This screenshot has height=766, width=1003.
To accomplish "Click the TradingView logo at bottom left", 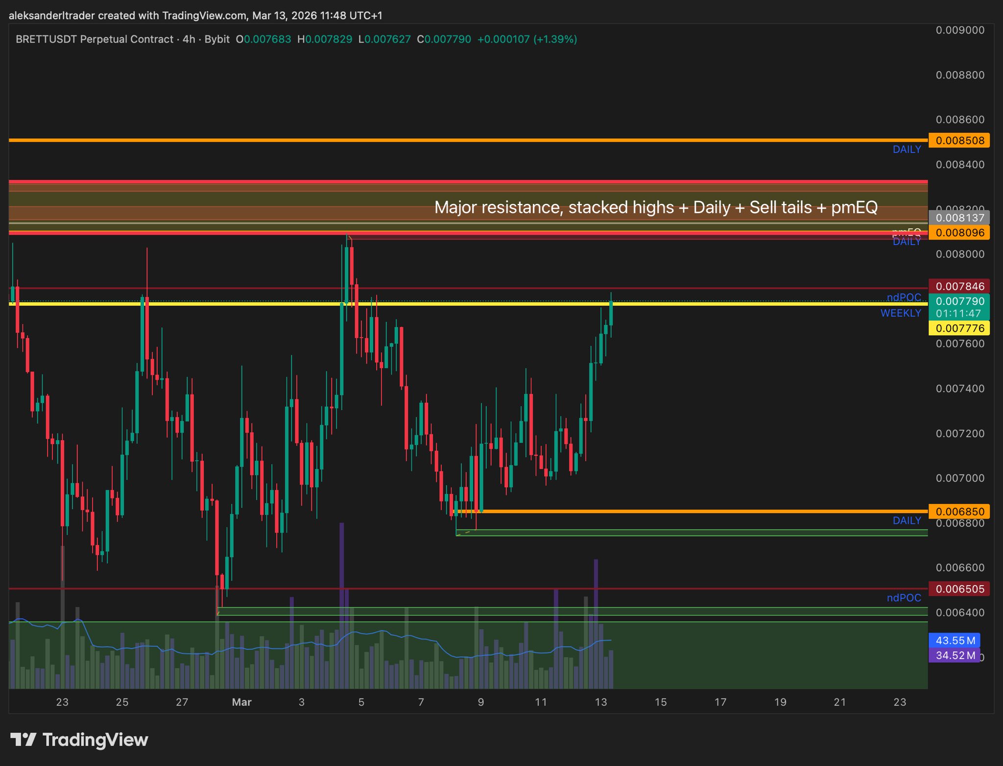I will coord(79,740).
